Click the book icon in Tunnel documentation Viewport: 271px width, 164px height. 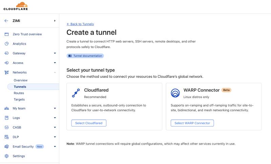70,56
